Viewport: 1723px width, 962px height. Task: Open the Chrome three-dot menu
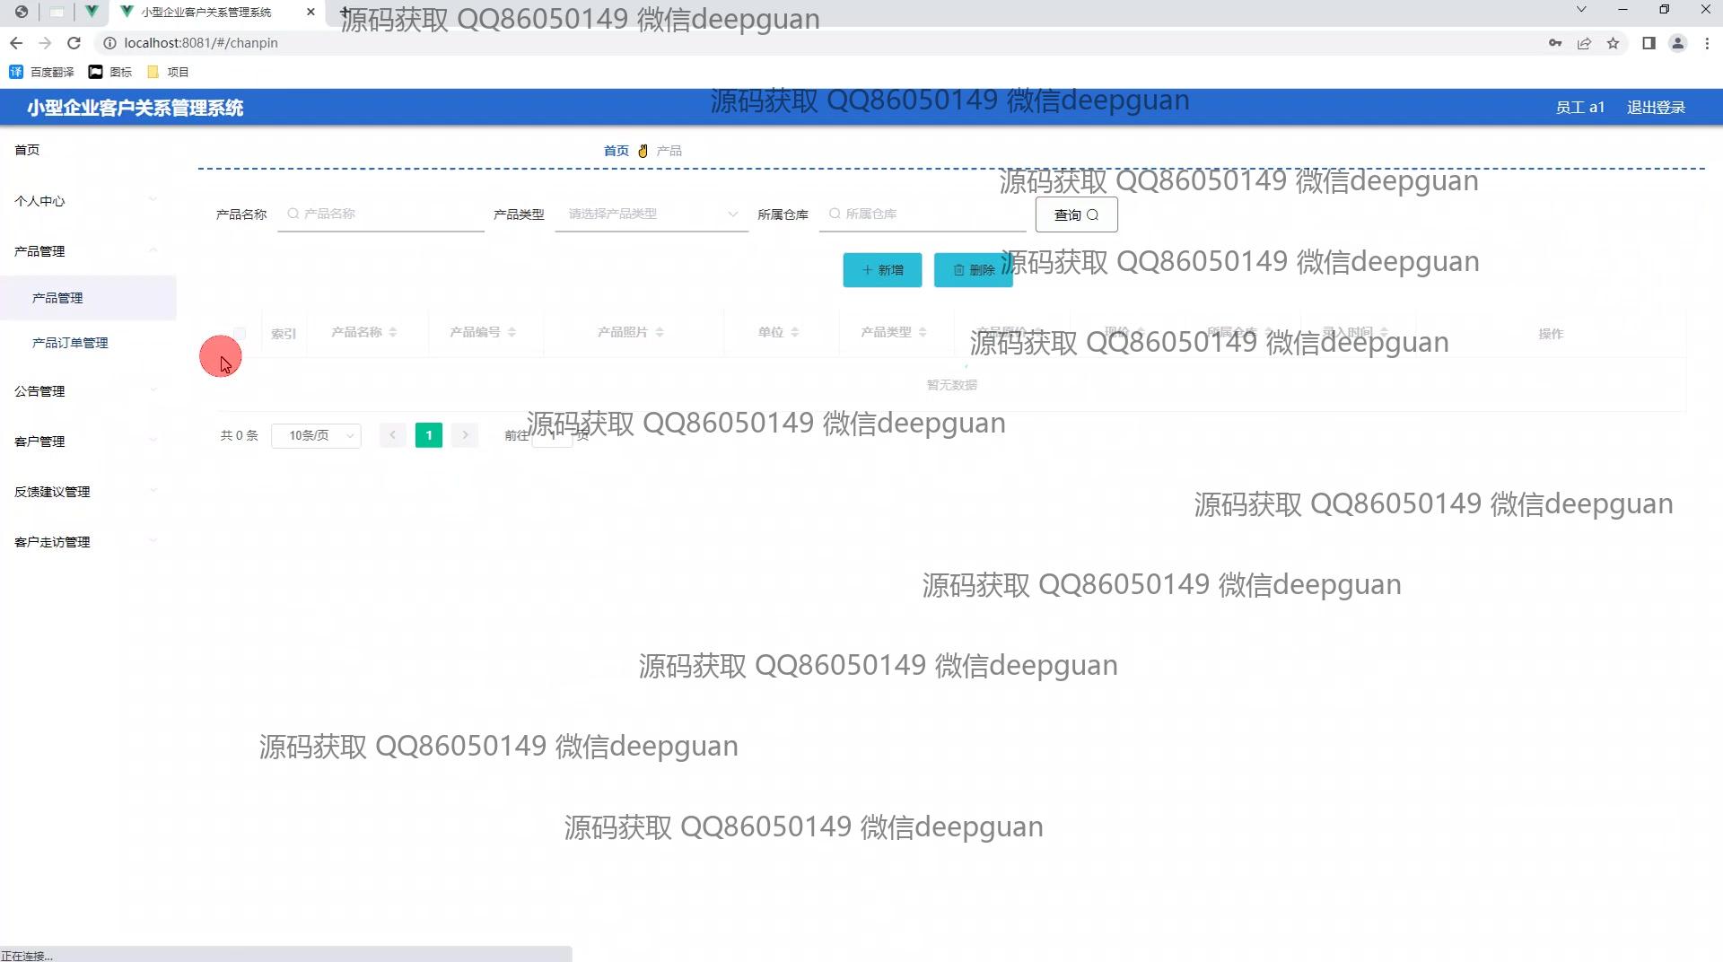tap(1707, 43)
